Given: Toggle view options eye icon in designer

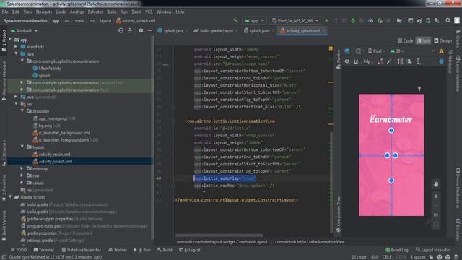Looking at the screenshot, I should (347, 61).
